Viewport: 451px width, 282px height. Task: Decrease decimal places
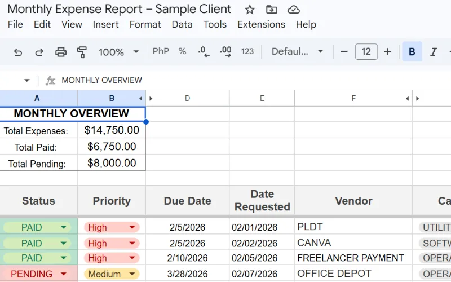[204, 51]
